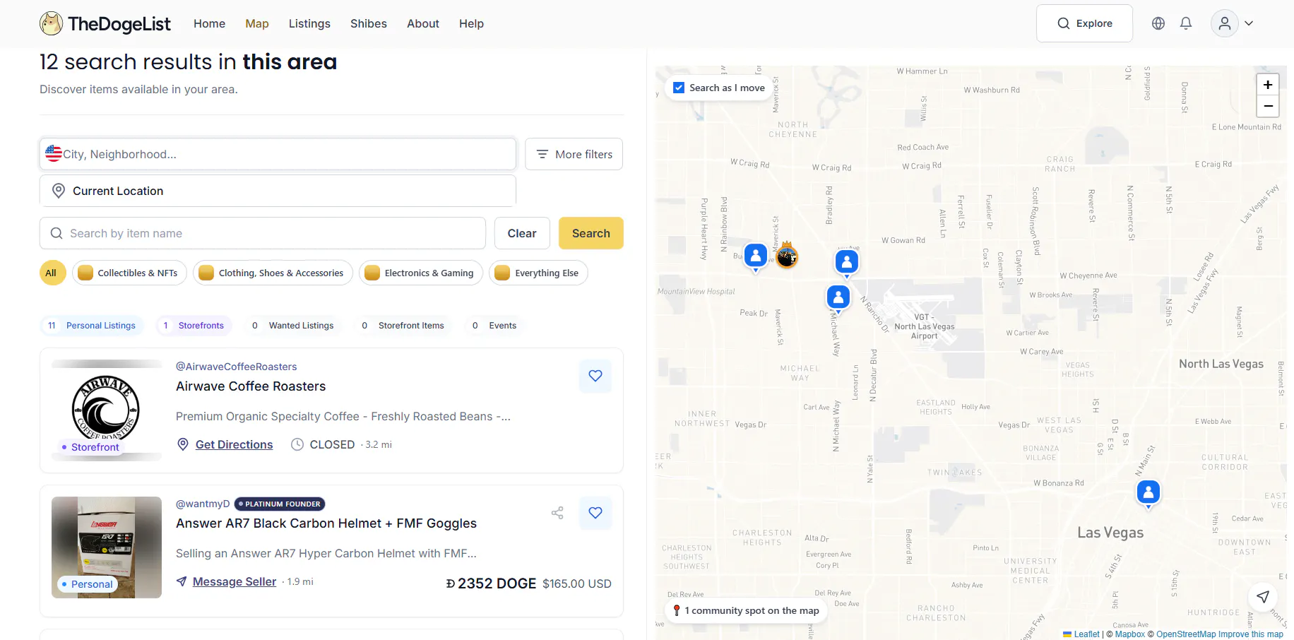The height and width of the screenshot is (640, 1294).
Task: Click the yellow Search button
Action: [591, 233]
